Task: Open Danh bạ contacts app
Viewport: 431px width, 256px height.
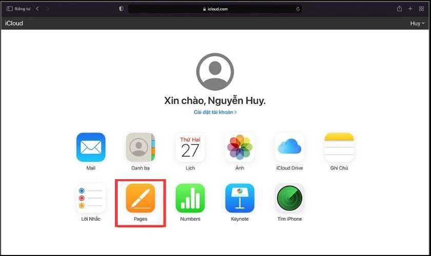Action: click(141, 147)
